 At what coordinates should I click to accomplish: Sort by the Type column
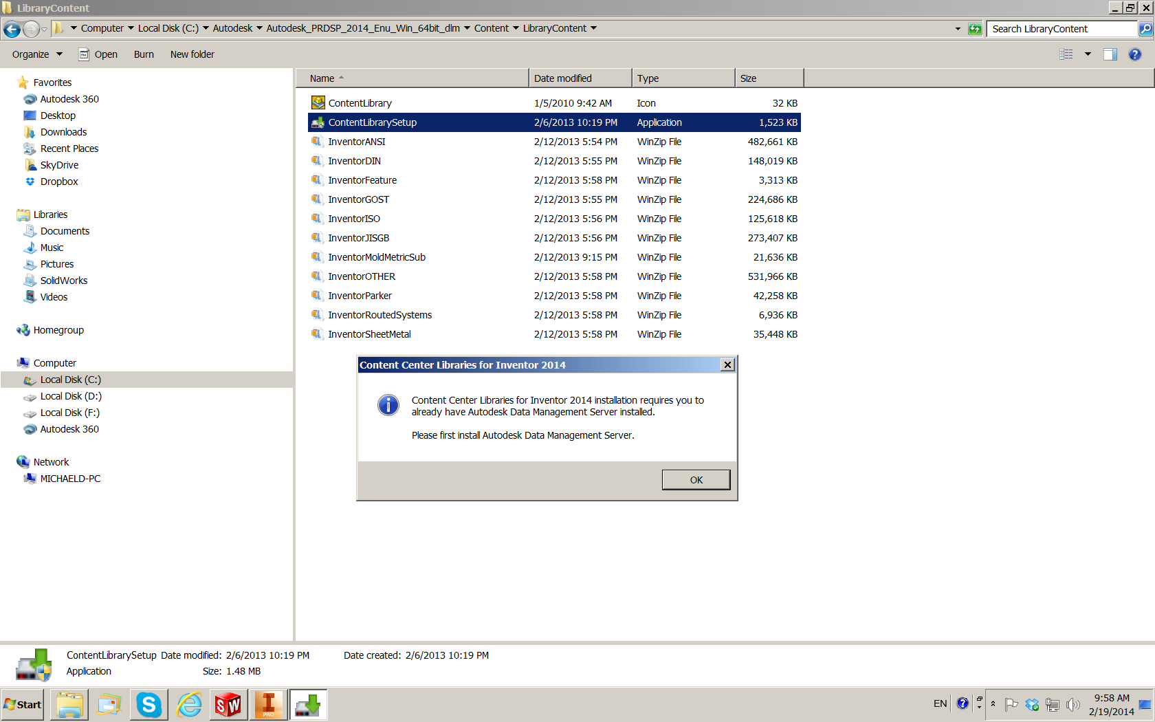point(683,78)
